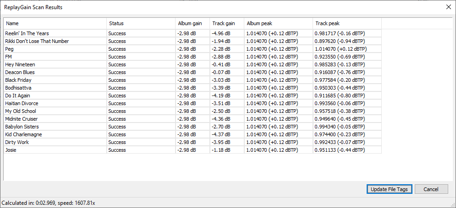
Task: Click track peak 0.994340 (-0.05 dBTP)
Action: 340,127
